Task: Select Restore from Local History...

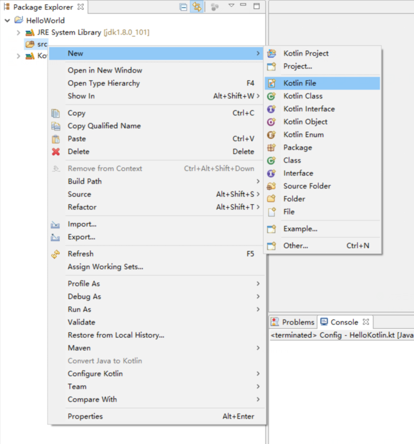Action: pyautogui.click(x=156, y=335)
